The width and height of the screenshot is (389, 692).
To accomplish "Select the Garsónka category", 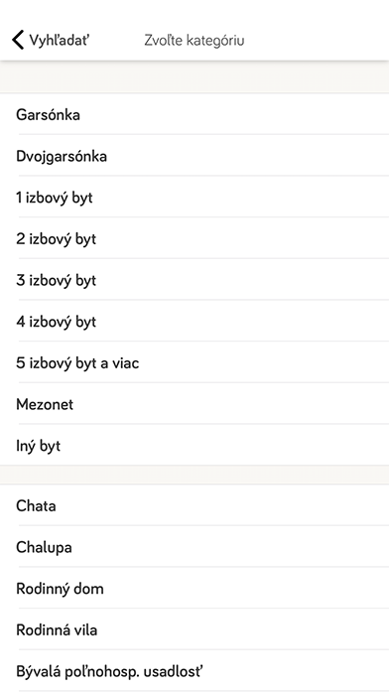I will (194, 115).
